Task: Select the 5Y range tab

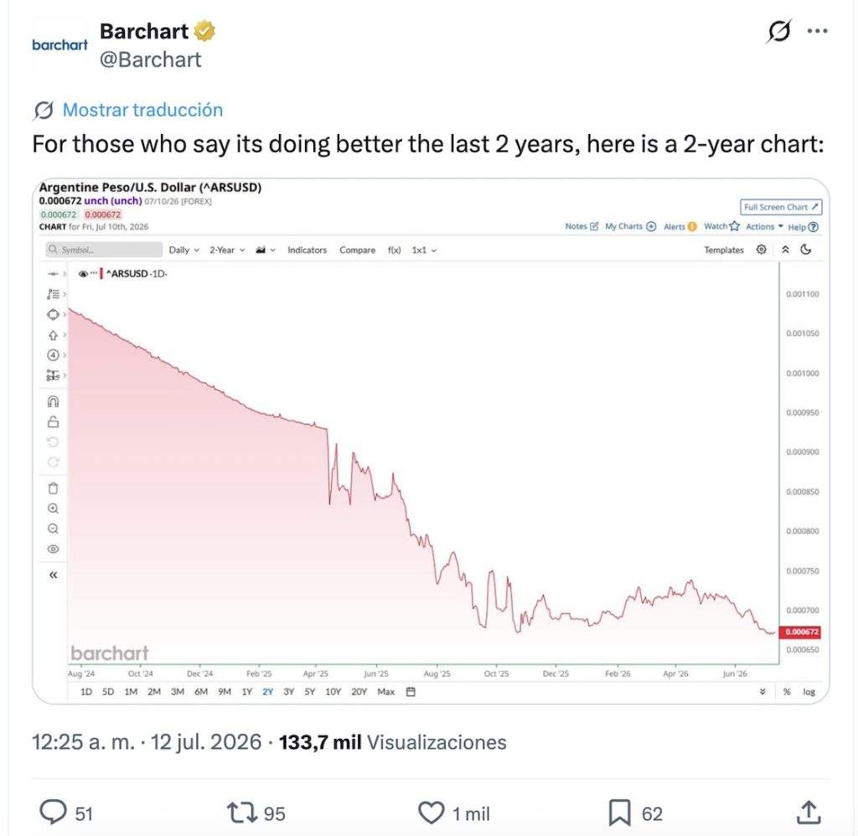Action: tap(310, 692)
